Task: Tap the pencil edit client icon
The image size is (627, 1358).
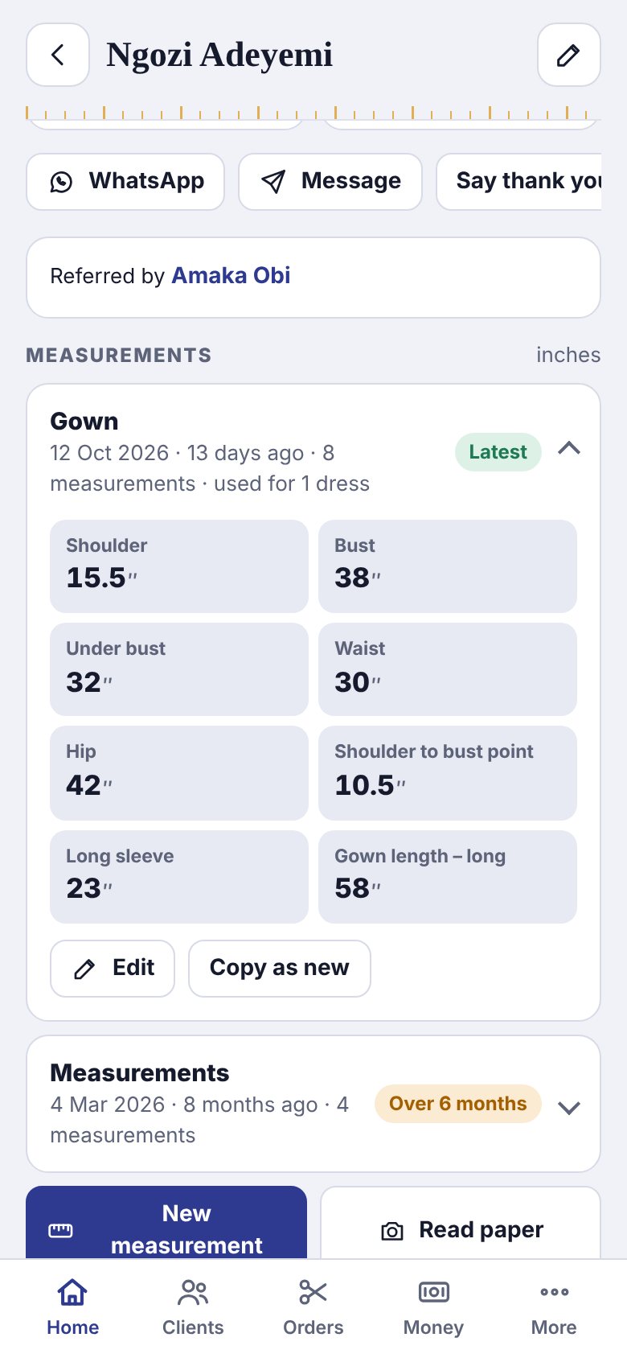Action: 568,55
